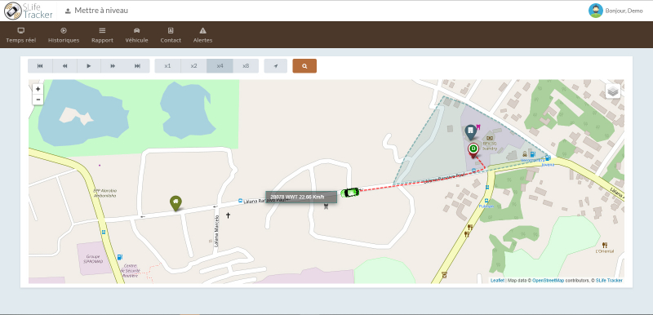Start route playback with the play button
This screenshot has width=653, height=315.
point(89,66)
